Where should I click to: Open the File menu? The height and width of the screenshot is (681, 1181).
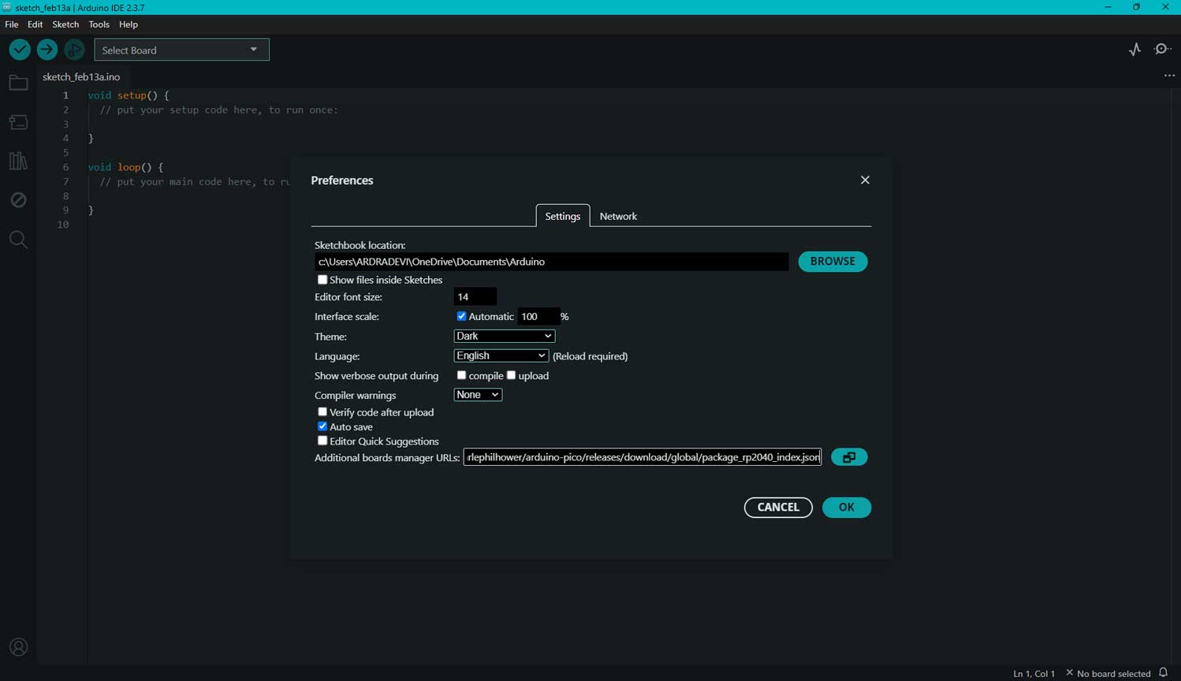12,24
